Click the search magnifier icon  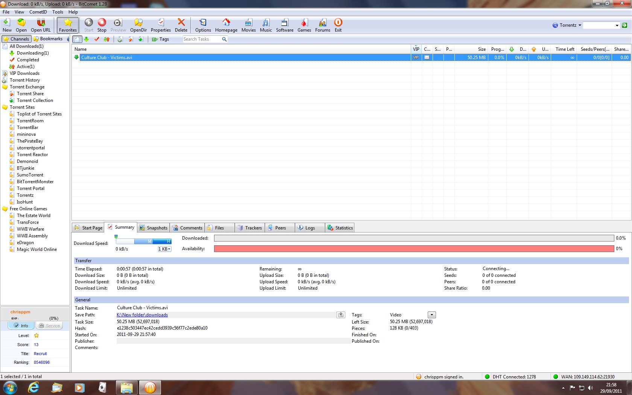coord(224,39)
